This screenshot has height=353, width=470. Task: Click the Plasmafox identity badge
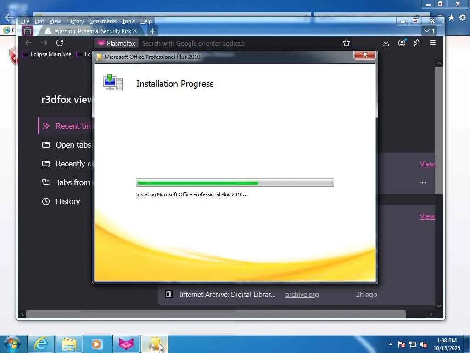tap(117, 43)
